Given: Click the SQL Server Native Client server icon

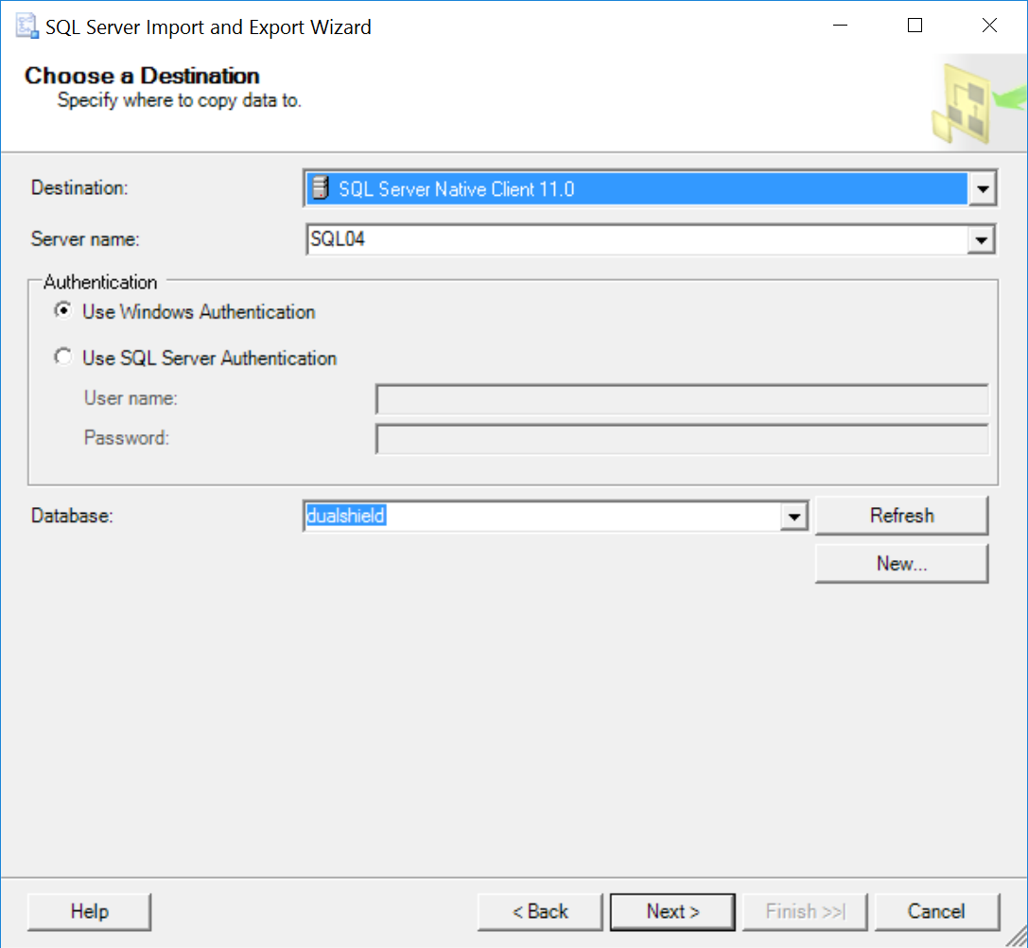Looking at the screenshot, I should 320,188.
